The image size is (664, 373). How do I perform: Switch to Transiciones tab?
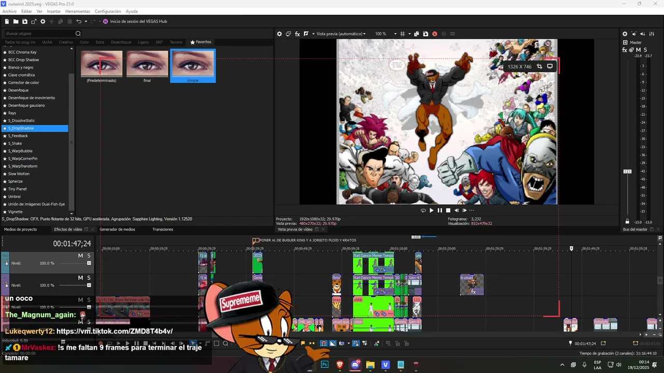coord(163,229)
